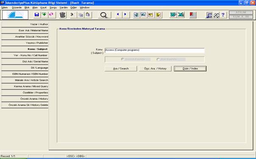Select the first greyed radio option
256x159 pixels.
pos(122,59)
